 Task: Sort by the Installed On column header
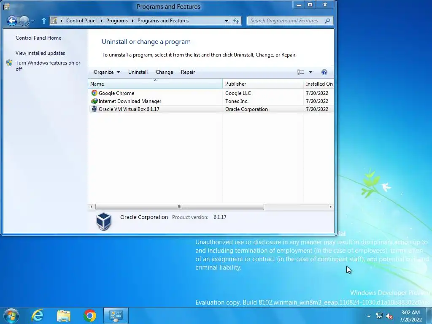pos(319,84)
